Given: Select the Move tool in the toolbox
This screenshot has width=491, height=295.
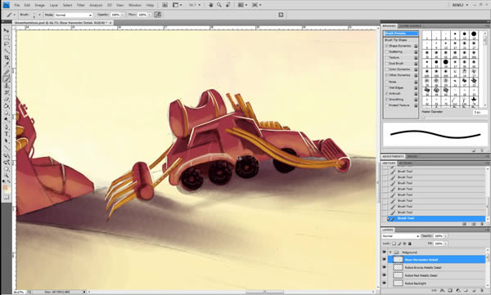Looking at the screenshot, I should click(7, 30).
